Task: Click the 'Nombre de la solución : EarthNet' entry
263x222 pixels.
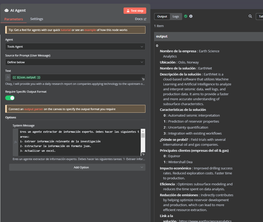Action: [x=186, y=68]
